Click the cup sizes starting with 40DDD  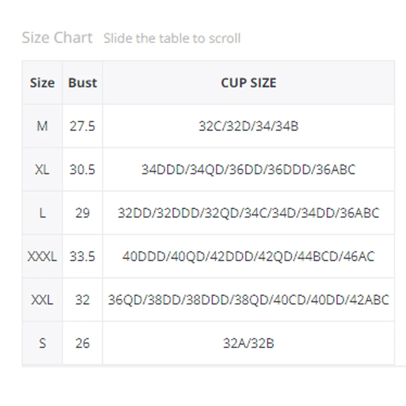point(248,256)
